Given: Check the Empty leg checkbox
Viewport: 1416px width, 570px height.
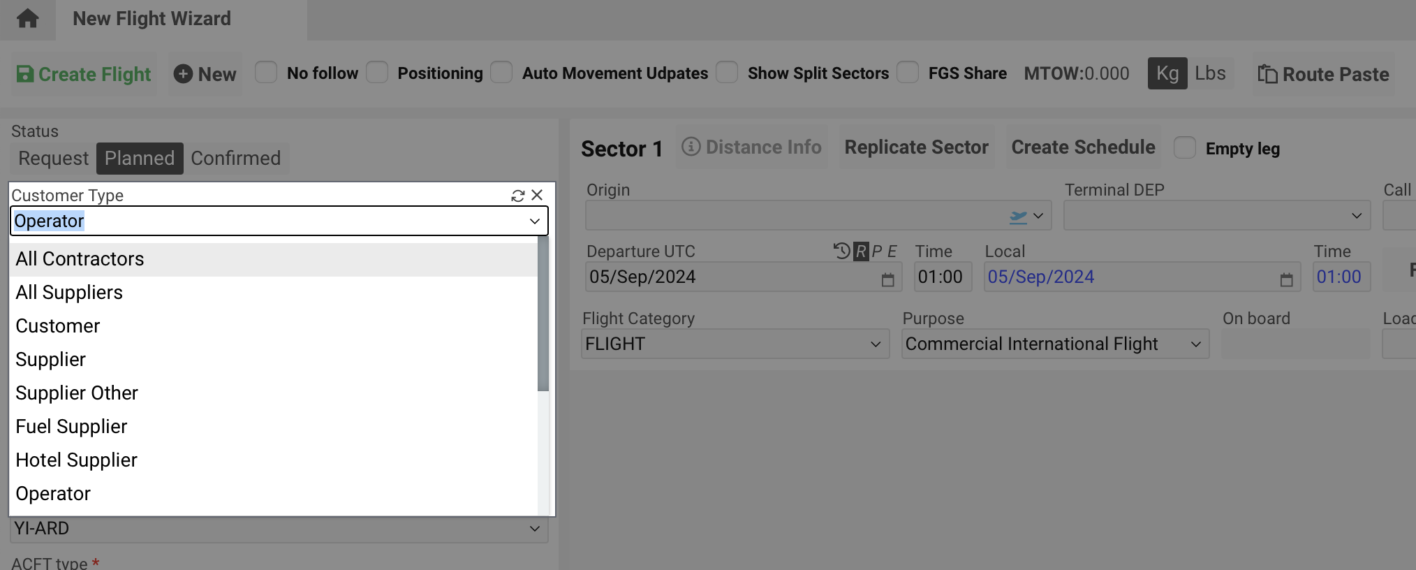Looking at the screenshot, I should (1185, 148).
